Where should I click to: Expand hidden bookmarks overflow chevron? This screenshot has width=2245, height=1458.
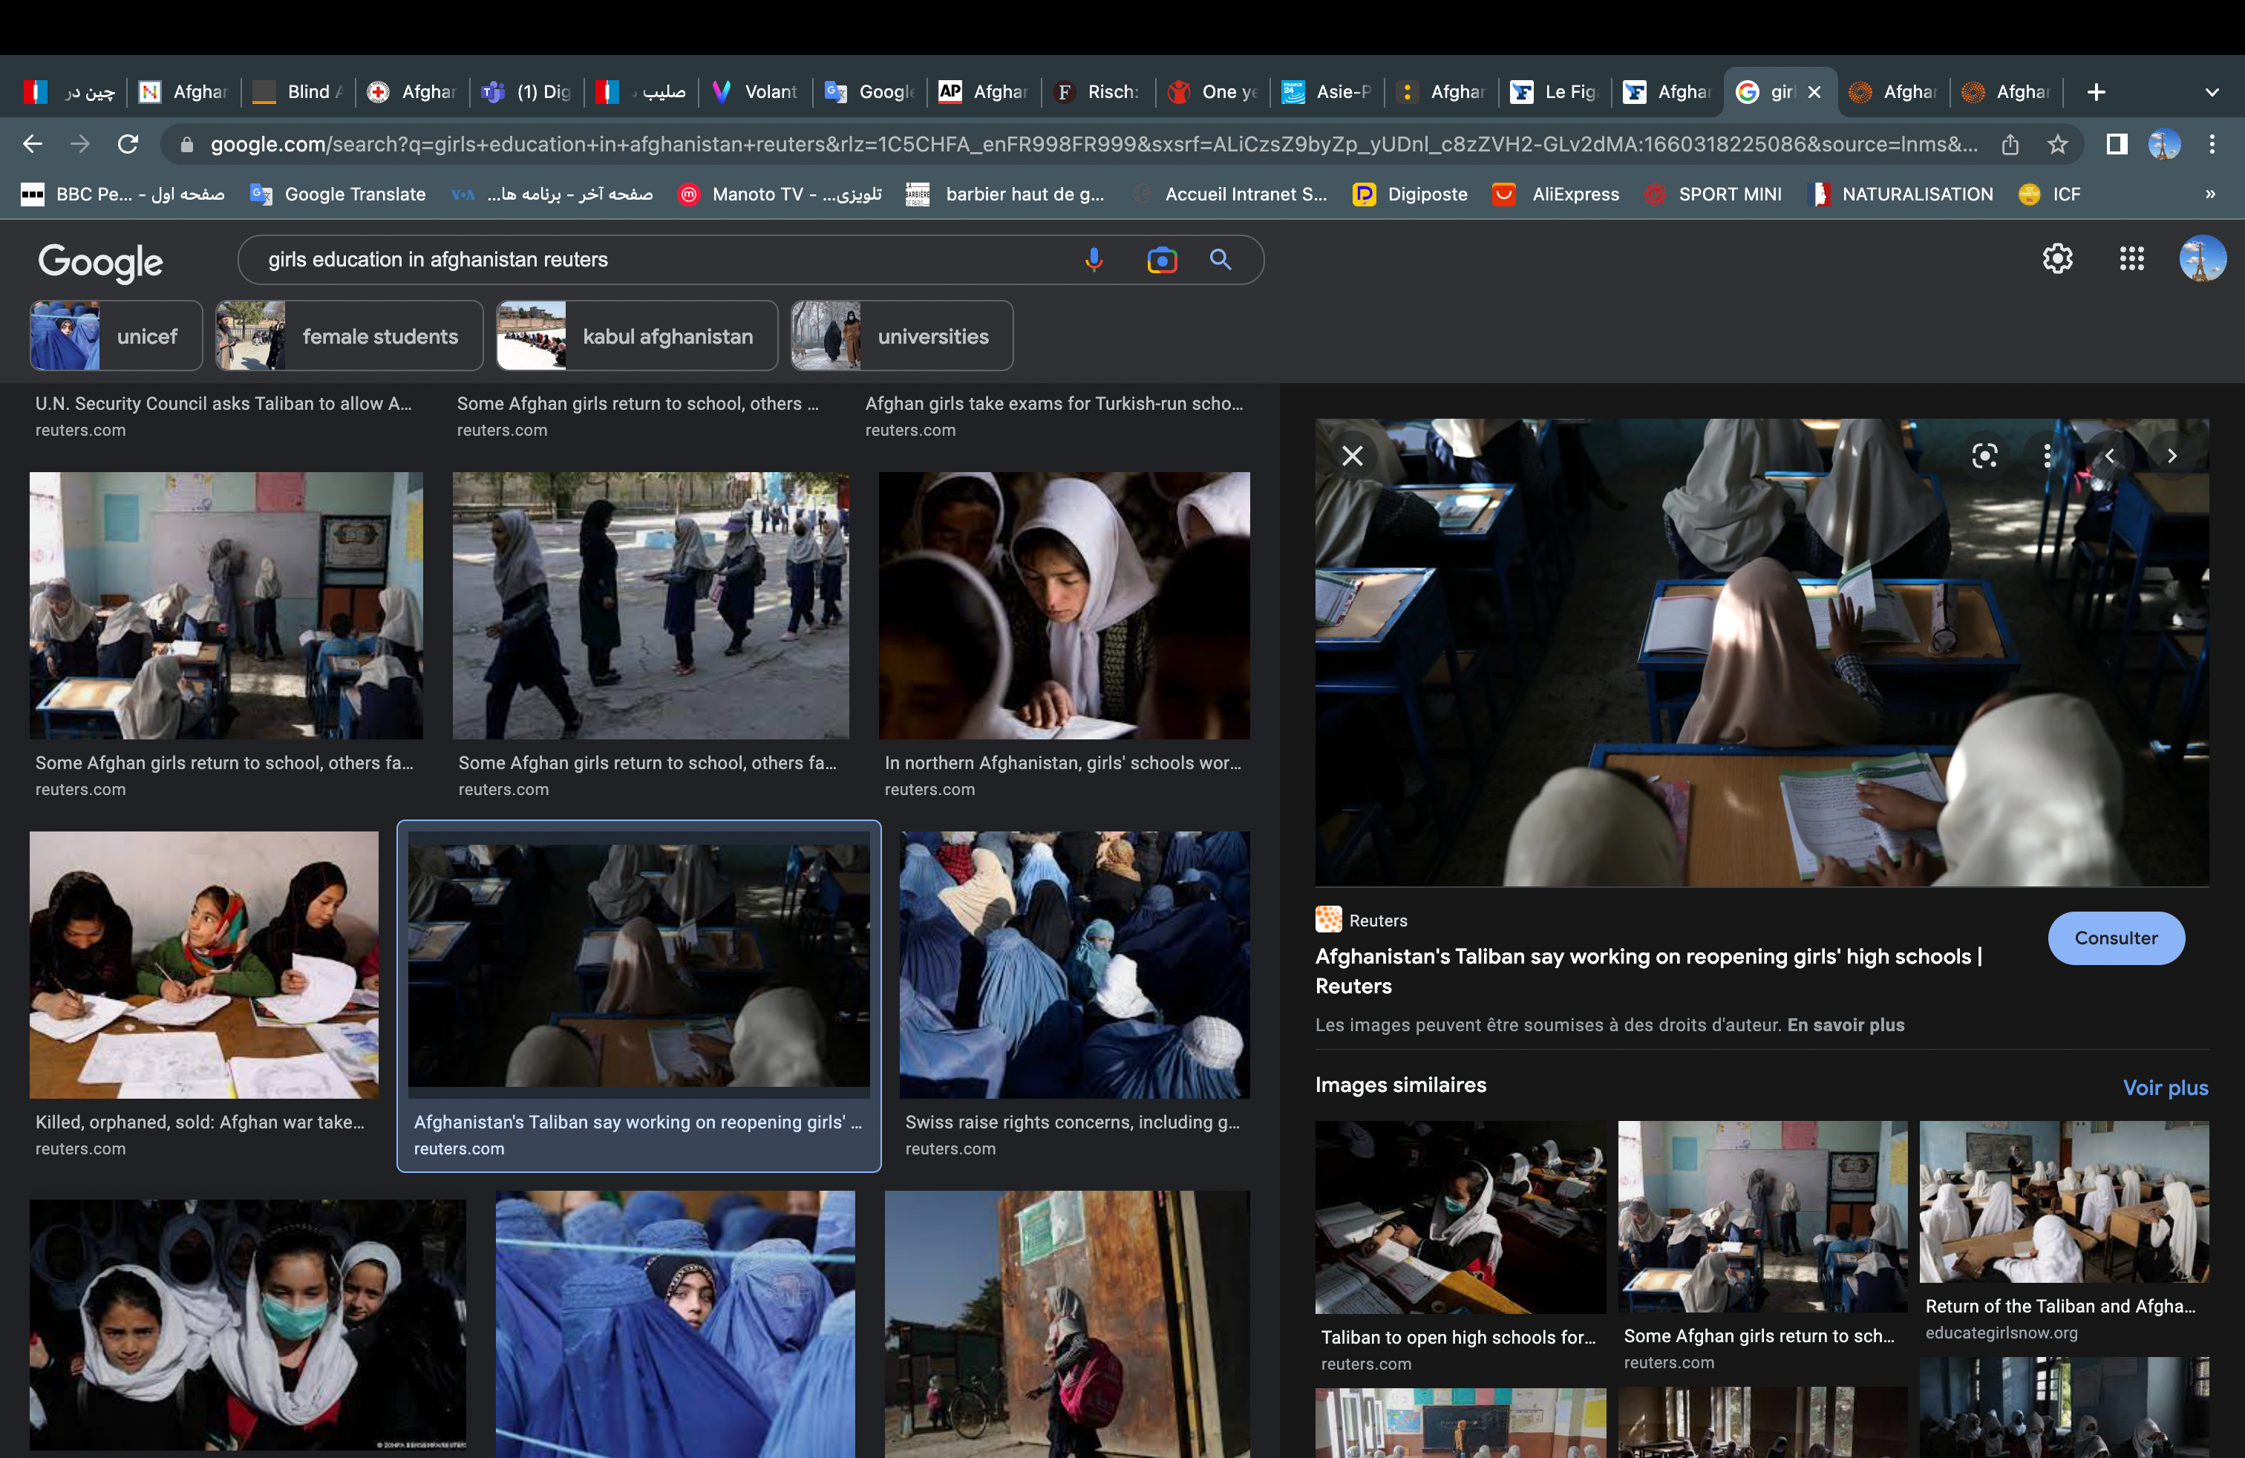pos(2209,194)
